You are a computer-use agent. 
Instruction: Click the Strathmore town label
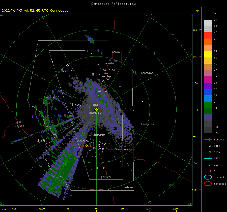coord(123,149)
